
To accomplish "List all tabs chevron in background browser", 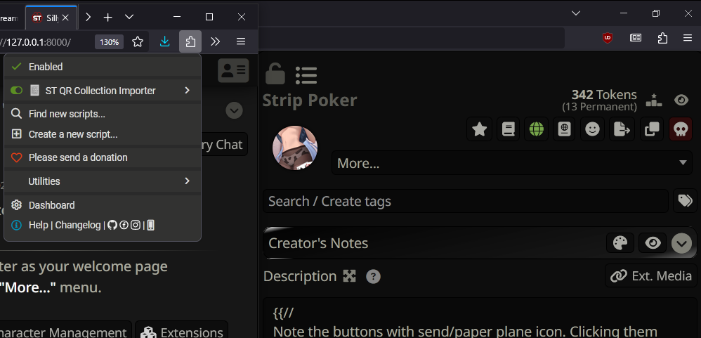I will [x=576, y=13].
